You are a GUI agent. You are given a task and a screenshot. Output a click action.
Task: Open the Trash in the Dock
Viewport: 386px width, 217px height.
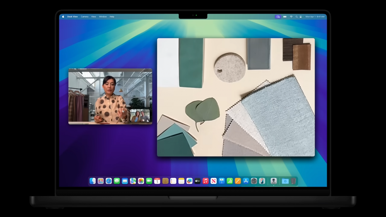[293, 181]
